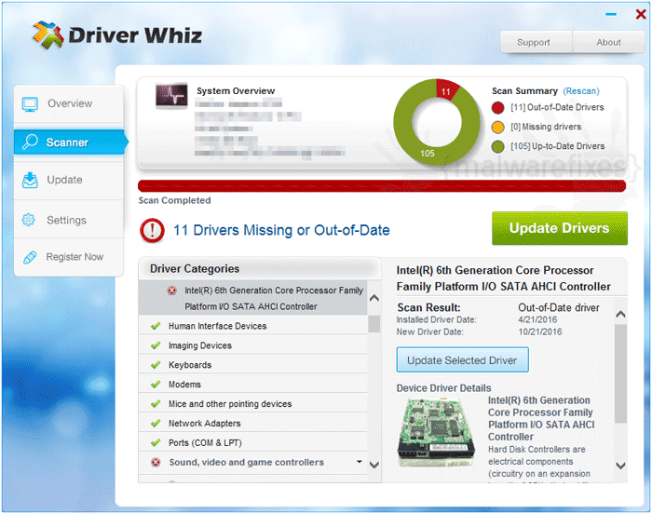This screenshot has height=514, width=652.
Task: Click the Rescan link
Action: tap(581, 91)
